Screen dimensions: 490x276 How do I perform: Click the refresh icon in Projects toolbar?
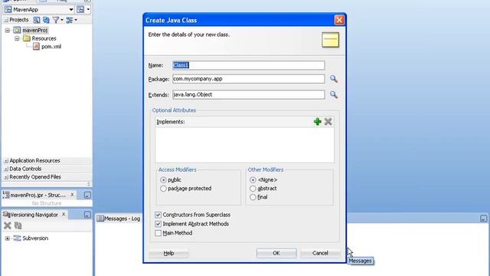pos(46,20)
